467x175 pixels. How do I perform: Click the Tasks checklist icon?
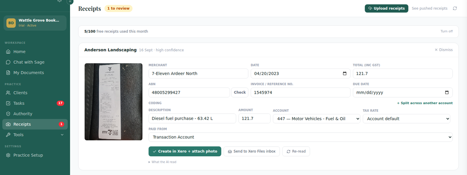coord(9,103)
